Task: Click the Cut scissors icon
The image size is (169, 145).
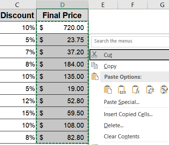Action: [94, 55]
